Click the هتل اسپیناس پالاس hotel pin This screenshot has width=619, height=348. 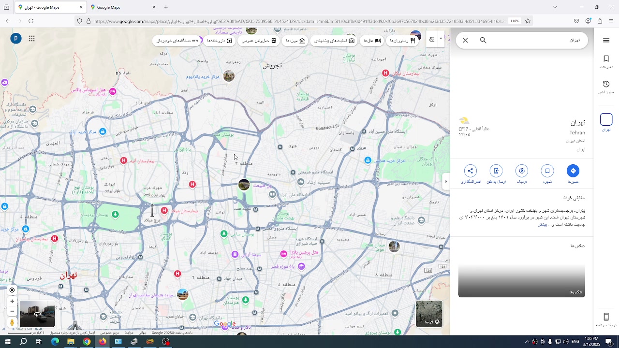[113, 91]
